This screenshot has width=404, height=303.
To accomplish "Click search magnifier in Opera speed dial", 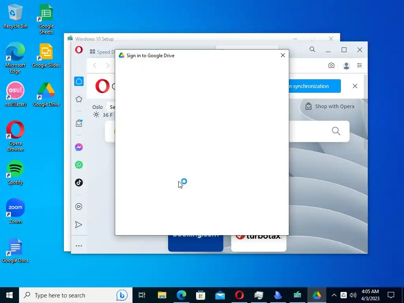I will [336, 131].
